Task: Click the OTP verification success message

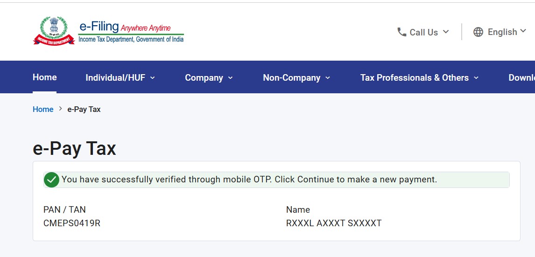Action: click(249, 180)
